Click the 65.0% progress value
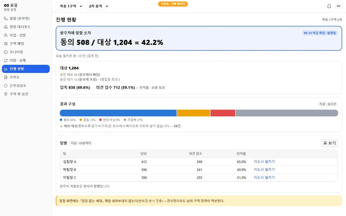 coord(242,162)
